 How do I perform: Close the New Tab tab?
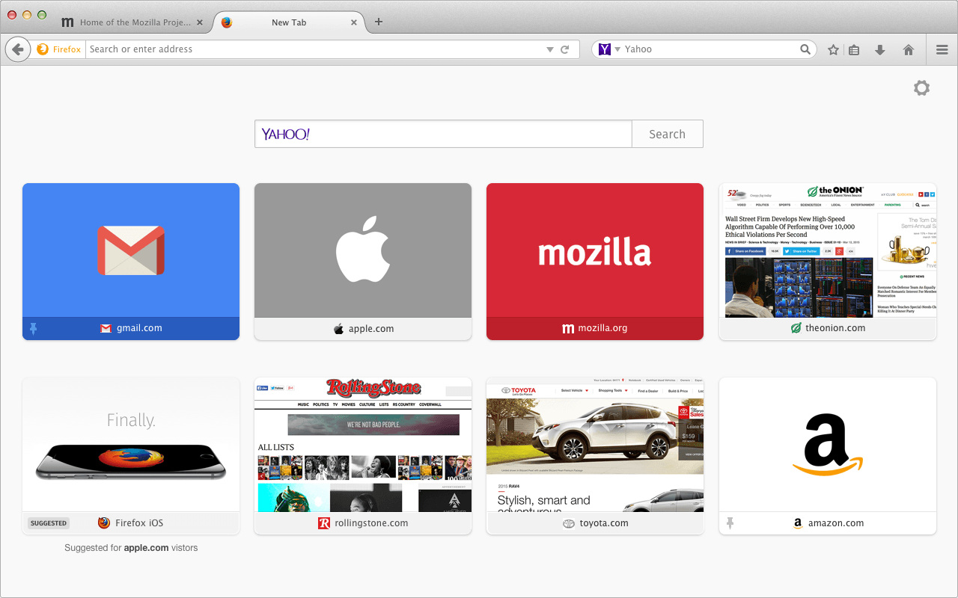pos(354,22)
